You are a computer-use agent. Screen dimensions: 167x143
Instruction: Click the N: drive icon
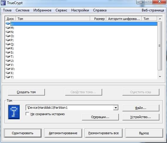point(8,32)
